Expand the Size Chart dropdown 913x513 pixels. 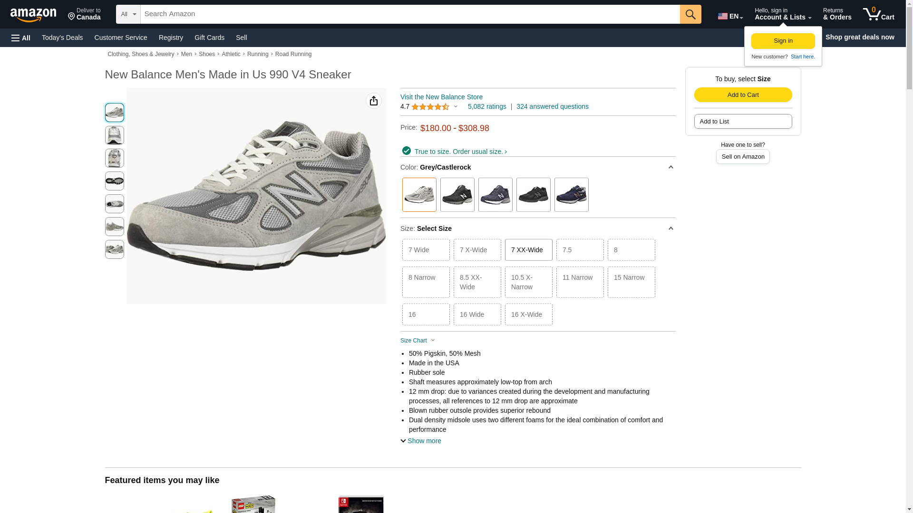418,341
